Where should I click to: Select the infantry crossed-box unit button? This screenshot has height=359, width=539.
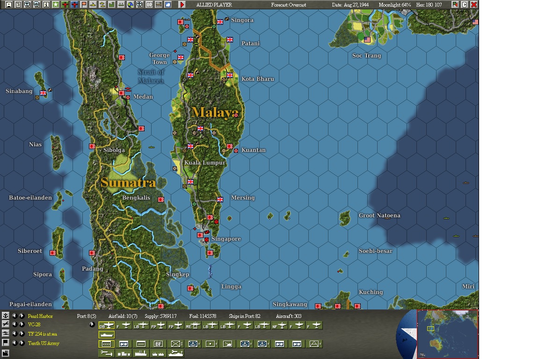pyautogui.click(x=176, y=344)
